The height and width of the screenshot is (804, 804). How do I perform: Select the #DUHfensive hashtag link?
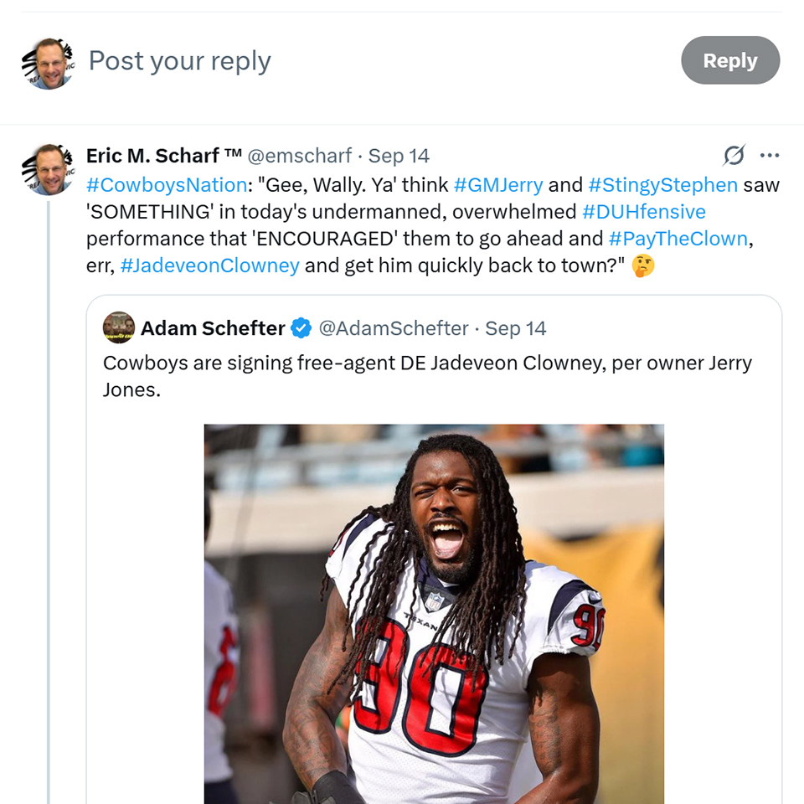tap(643, 211)
